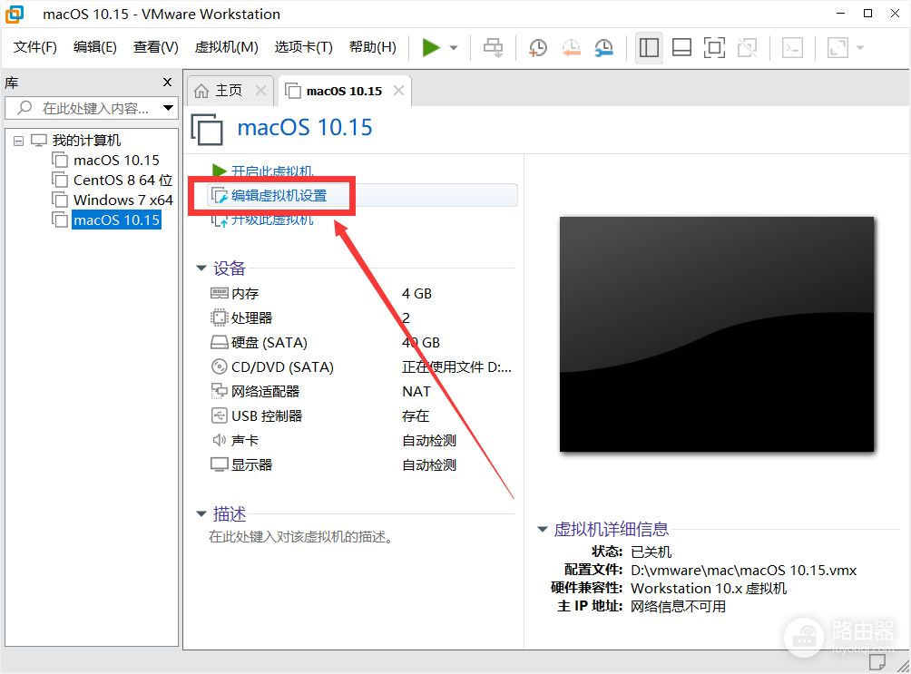Click the green power on toolbar button
Viewport: 911px width, 674px height.
coord(431,48)
